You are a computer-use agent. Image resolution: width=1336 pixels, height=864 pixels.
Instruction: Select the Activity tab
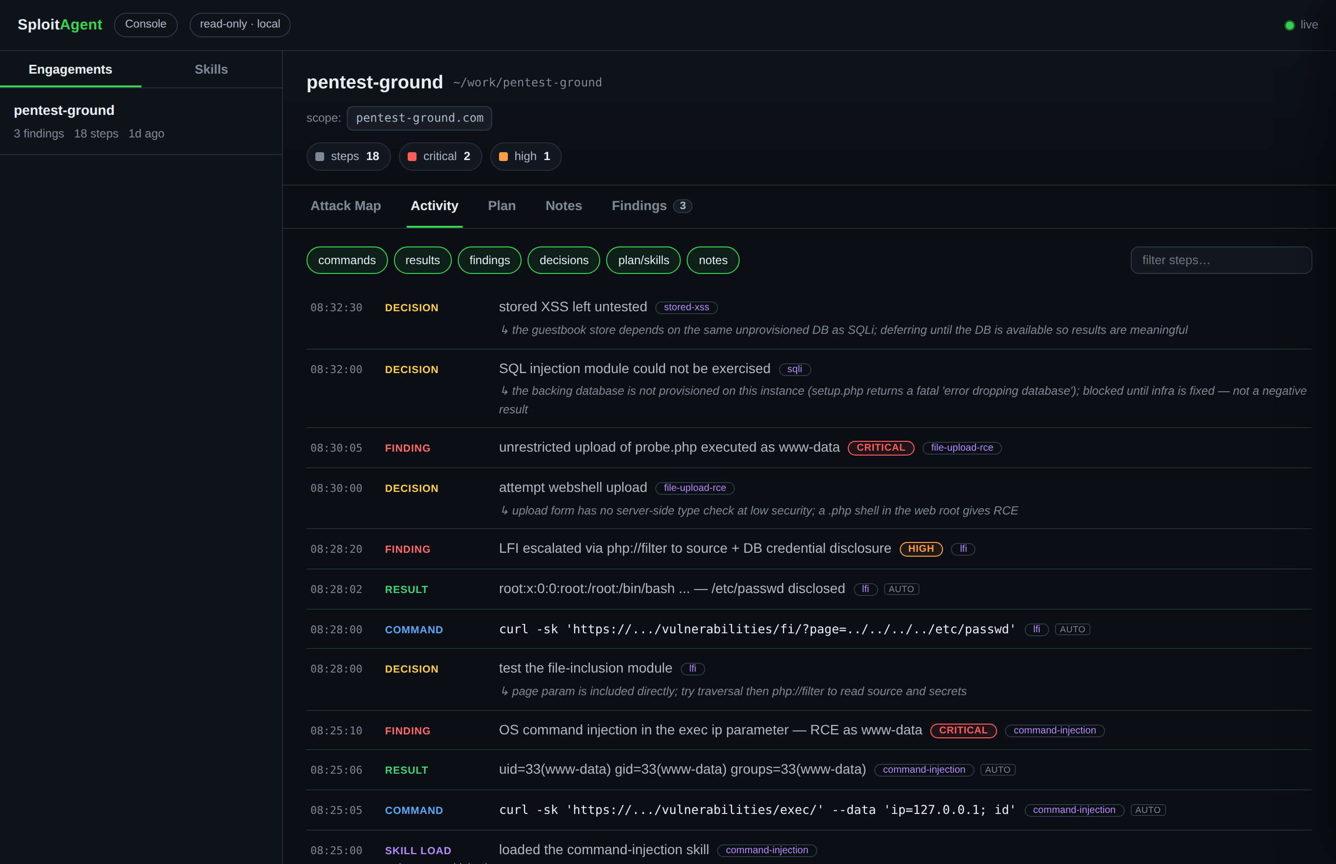(435, 206)
